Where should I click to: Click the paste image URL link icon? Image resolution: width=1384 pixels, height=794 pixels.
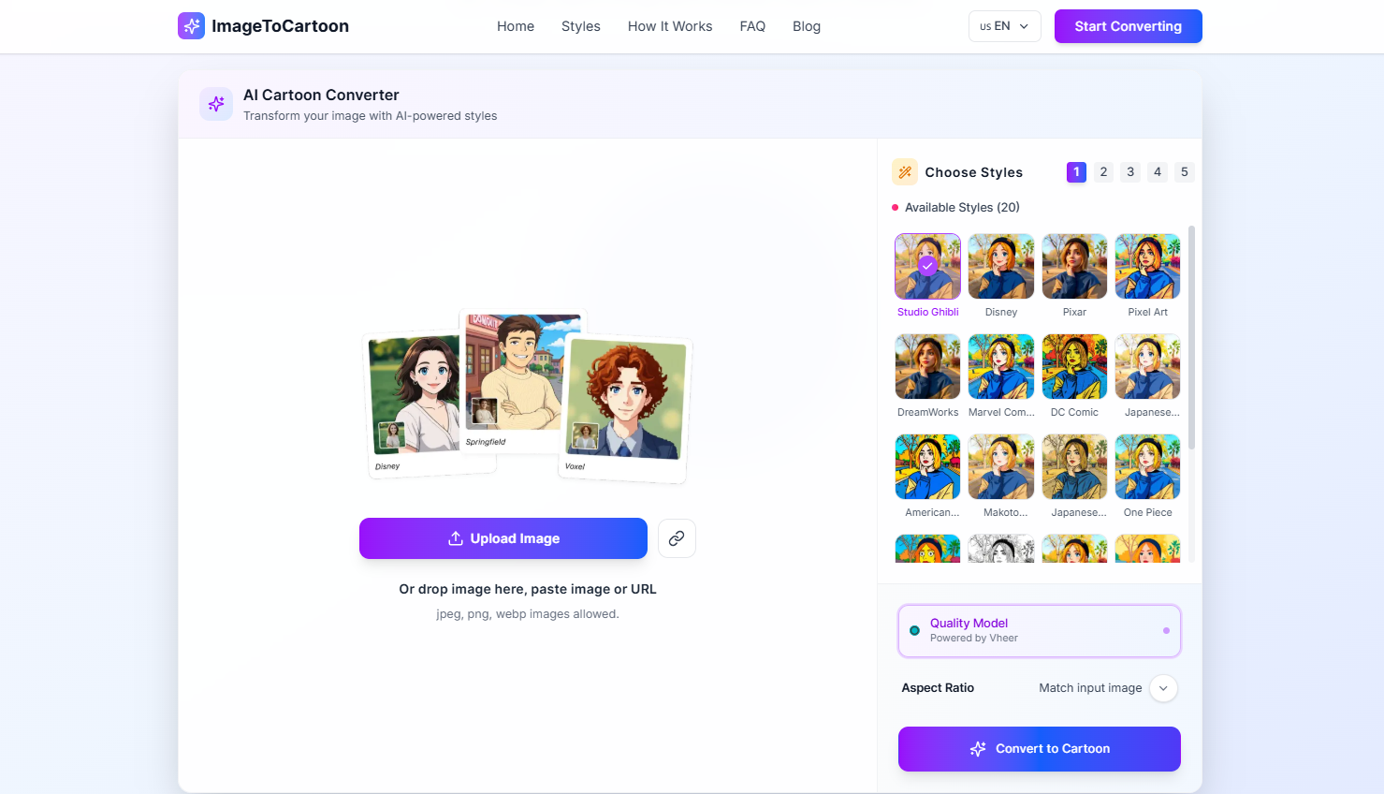tap(677, 538)
